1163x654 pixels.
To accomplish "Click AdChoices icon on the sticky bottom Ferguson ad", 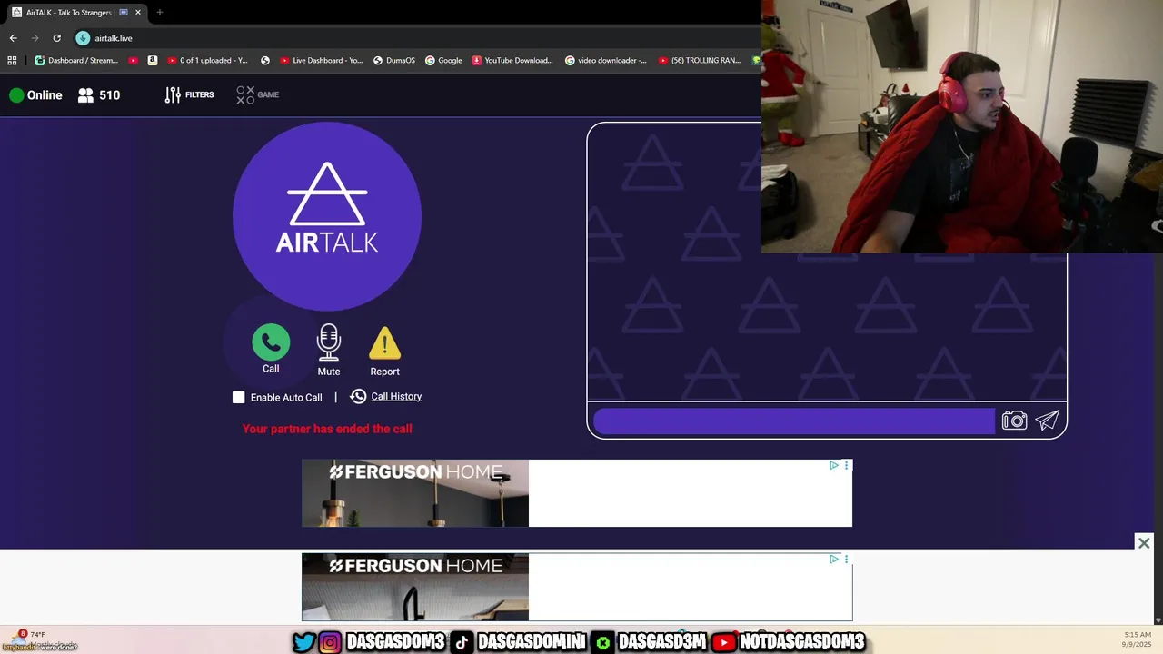I will (x=833, y=559).
